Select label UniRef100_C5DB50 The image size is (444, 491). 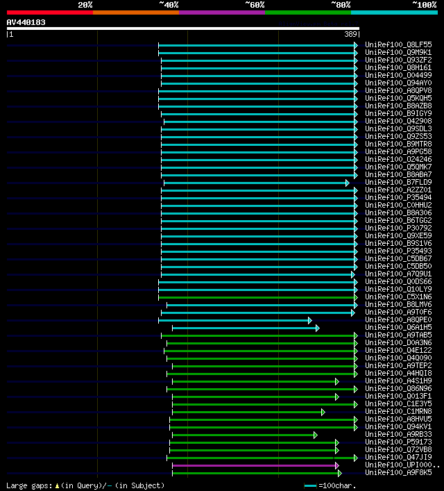398,266
